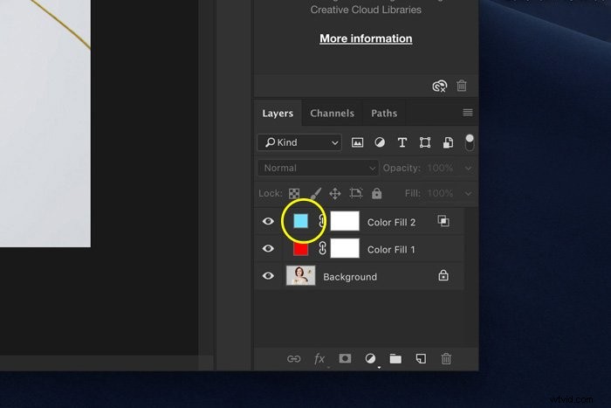Delete layer using the Layers trash icon
This screenshot has width=611, height=408.
click(446, 358)
